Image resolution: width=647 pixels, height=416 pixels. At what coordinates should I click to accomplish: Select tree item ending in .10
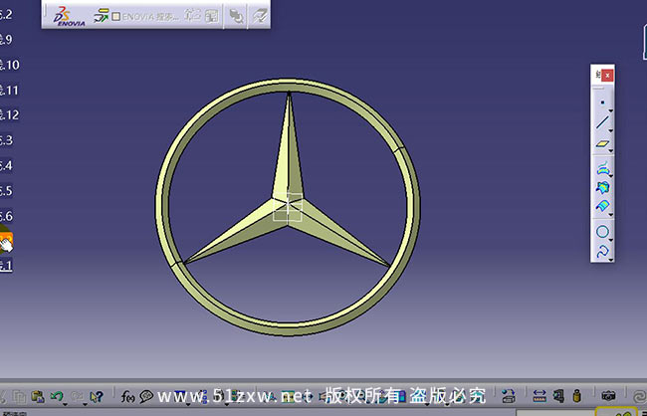(9, 65)
